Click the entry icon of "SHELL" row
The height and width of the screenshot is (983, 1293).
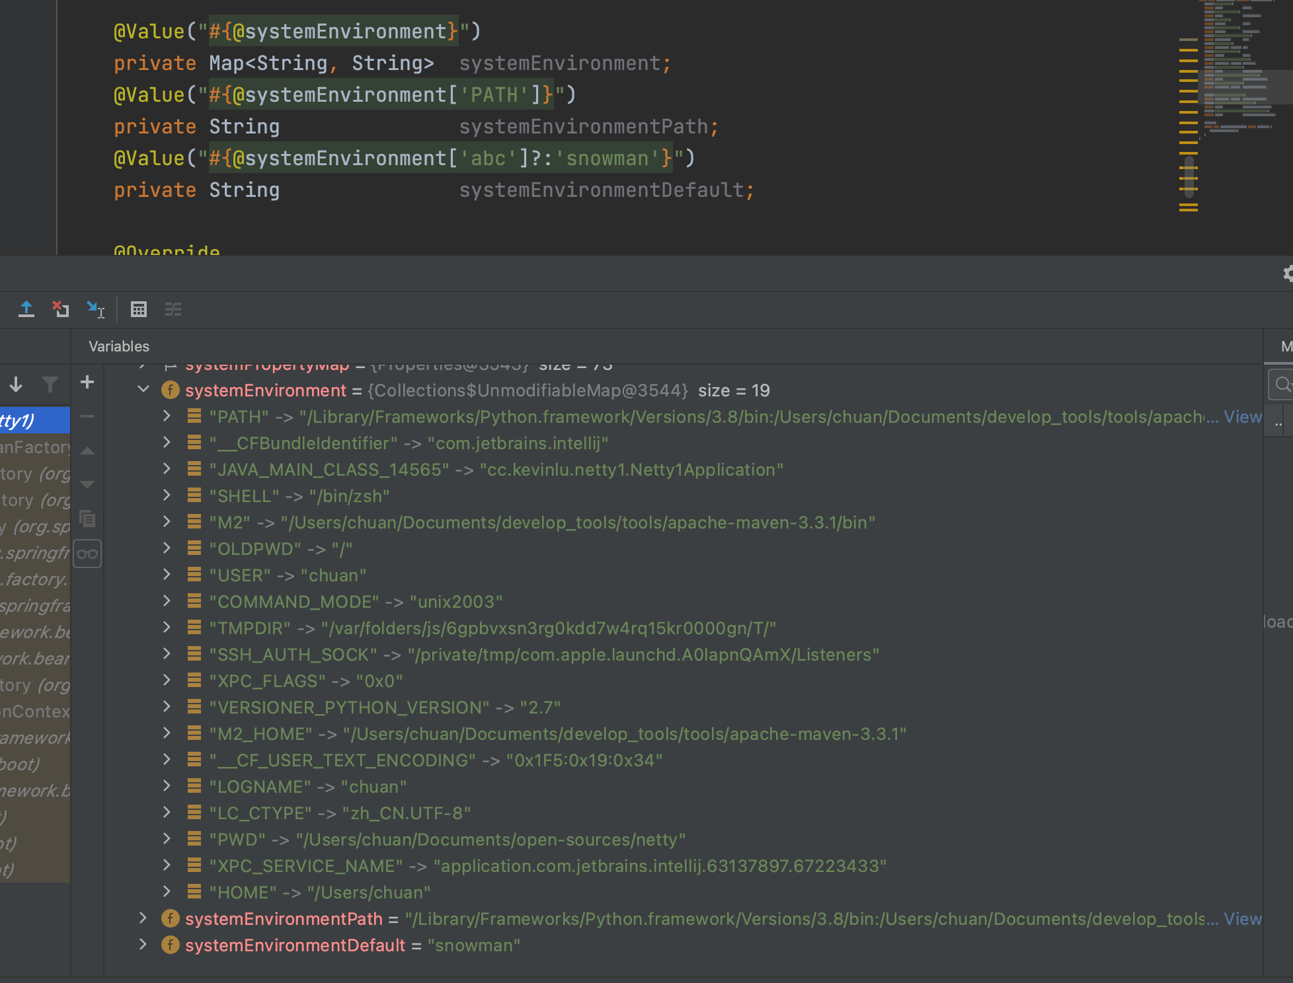pos(194,495)
